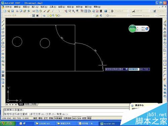Image resolution: width=168 pixels, height=126 pixels.
Task: Select the Spline tool
Action: coord(3,50)
